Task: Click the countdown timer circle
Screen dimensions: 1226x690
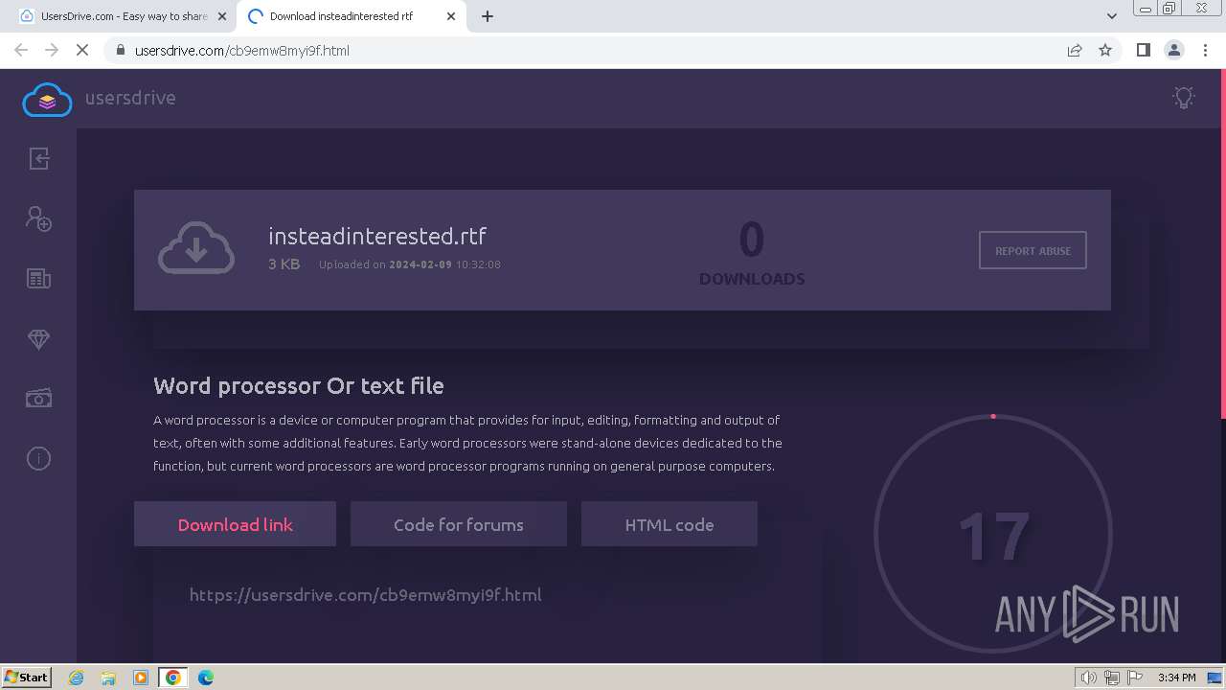Action: [x=993, y=535]
